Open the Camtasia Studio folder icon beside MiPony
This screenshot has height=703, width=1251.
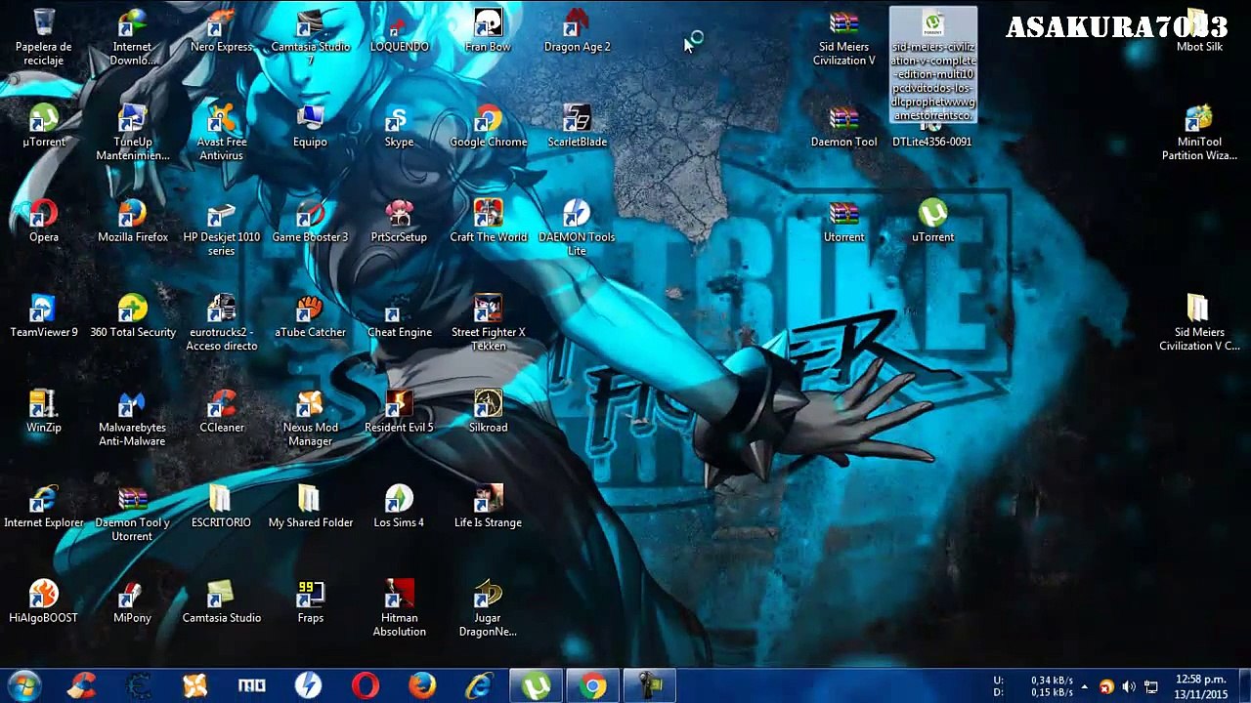tap(222, 601)
